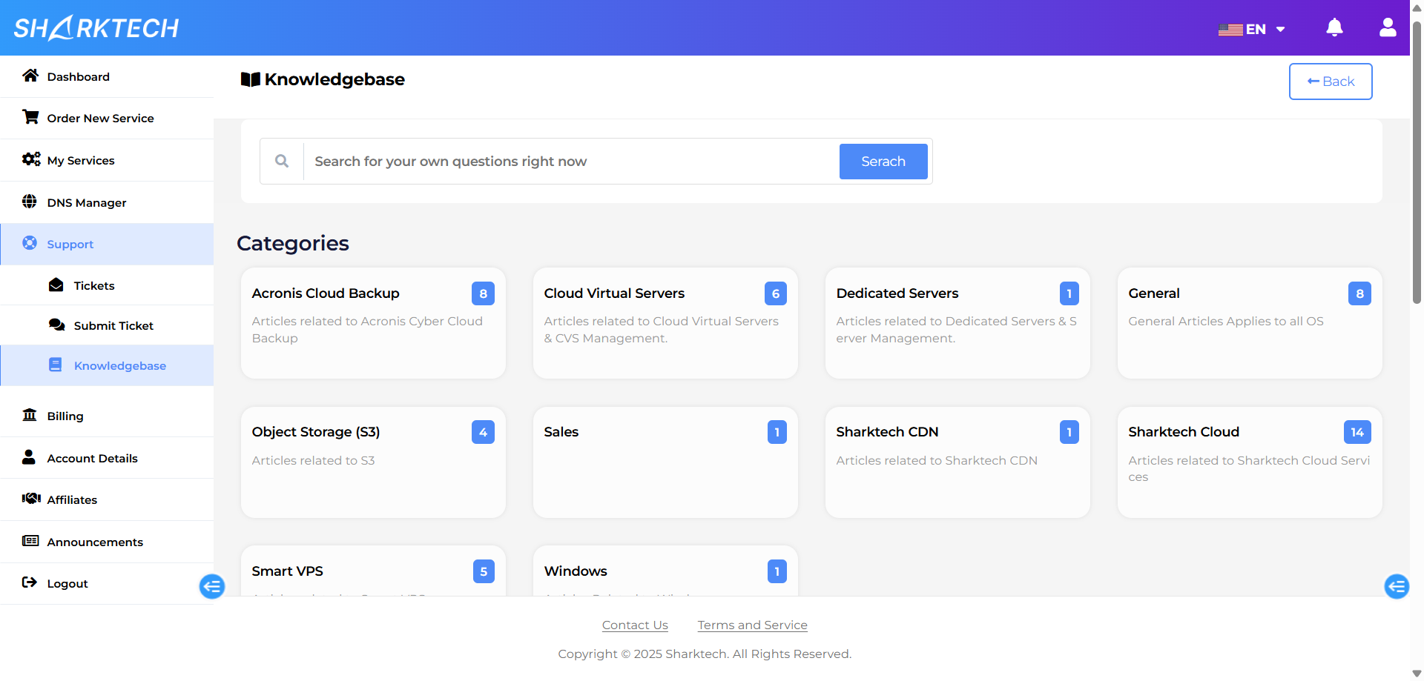
Task: Click Dashboard home icon
Action: pos(30,76)
